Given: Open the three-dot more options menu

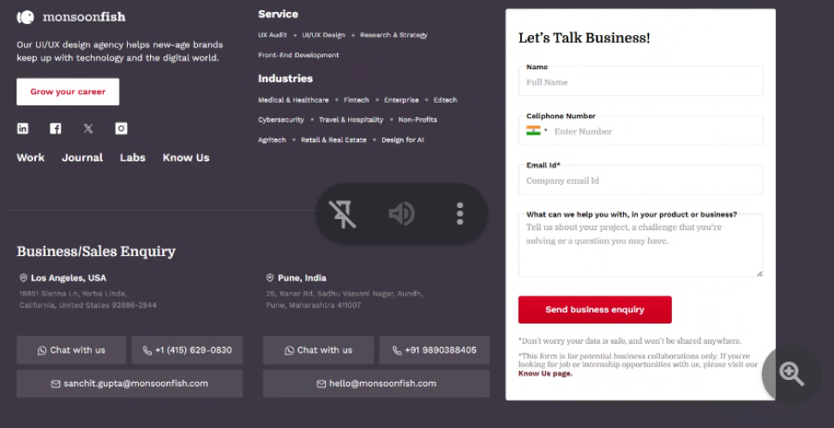Looking at the screenshot, I should point(460,213).
